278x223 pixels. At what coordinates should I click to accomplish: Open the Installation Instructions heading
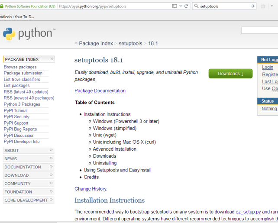click(110, 200)
